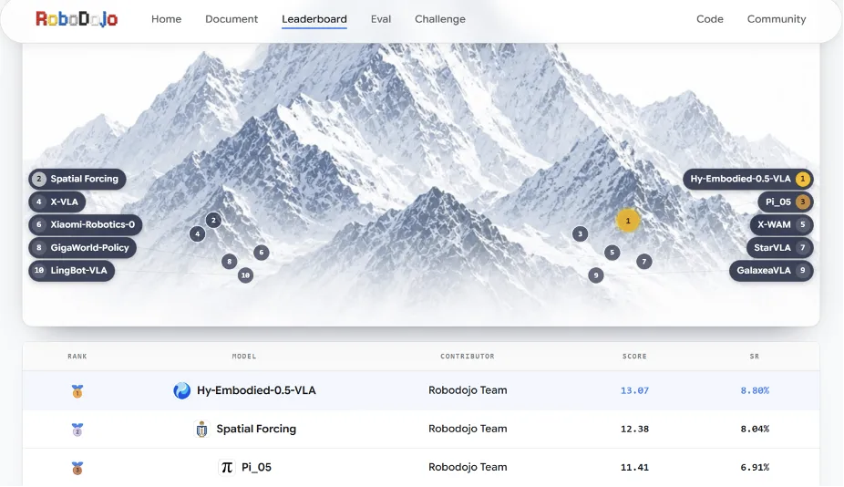The image size is (844, 487).
Task: Click the Pi_05 pi symbol icon
Action: (x=227, y=467)
